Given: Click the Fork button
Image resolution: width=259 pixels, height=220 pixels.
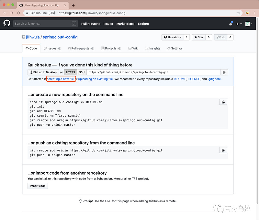Looking at the screenshot, I should [x=220, y=37].
